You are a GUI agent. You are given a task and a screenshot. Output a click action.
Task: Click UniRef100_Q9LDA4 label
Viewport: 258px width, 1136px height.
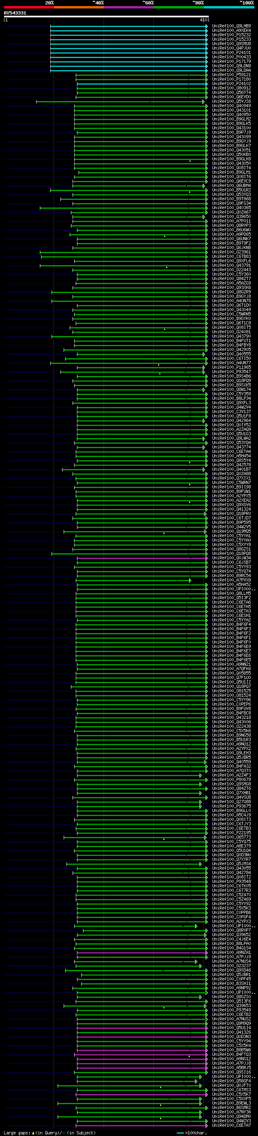[231, 71]
